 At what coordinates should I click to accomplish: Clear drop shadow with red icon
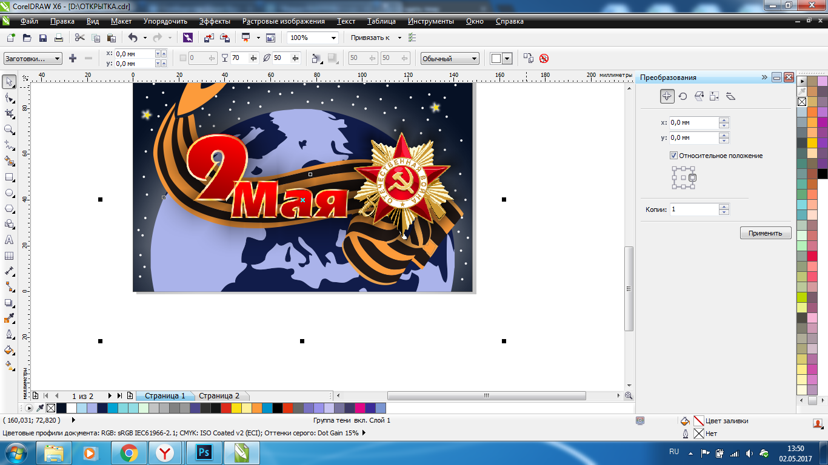tap(544, 58)
